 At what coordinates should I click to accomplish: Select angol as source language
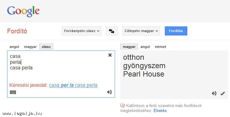[x=14, y=47]
